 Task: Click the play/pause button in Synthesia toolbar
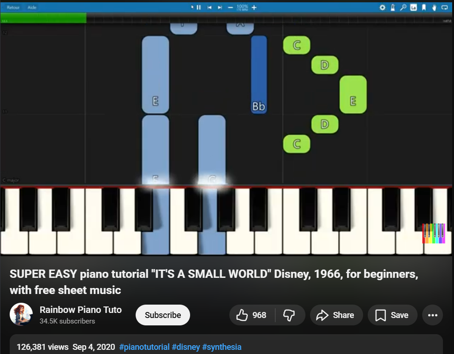197,7
